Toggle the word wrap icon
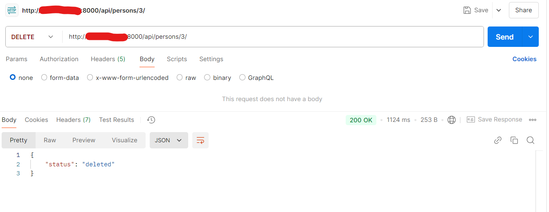This screenshot has width=549, height=212. [200, 140]
